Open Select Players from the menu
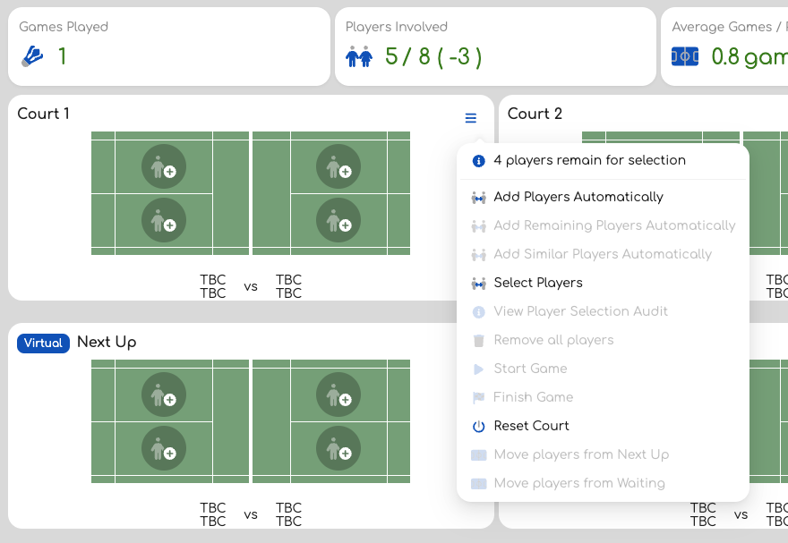 tap(538, 283)
